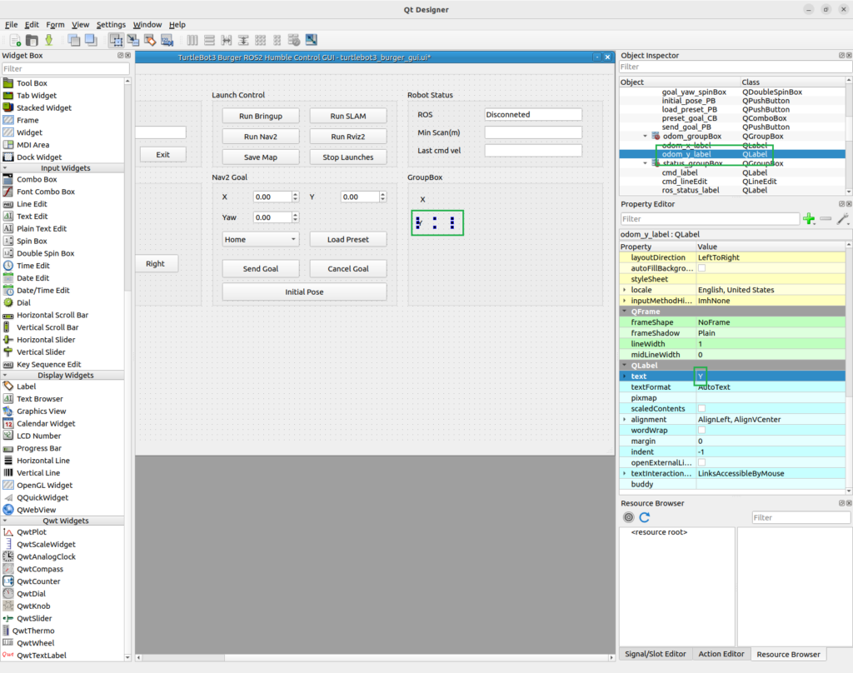Switch to Edit Signals/Slots mode icon
The width and height of the screenshot is (853, 673).
pos(132,40)
